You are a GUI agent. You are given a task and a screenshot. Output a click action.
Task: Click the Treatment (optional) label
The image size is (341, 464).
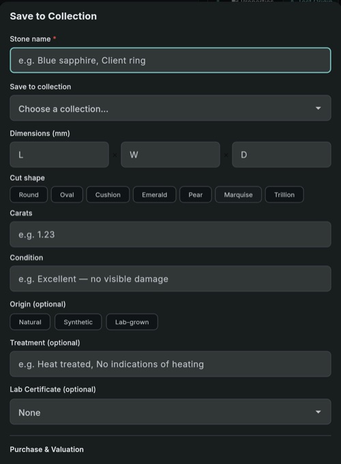[x=45, y=343]
